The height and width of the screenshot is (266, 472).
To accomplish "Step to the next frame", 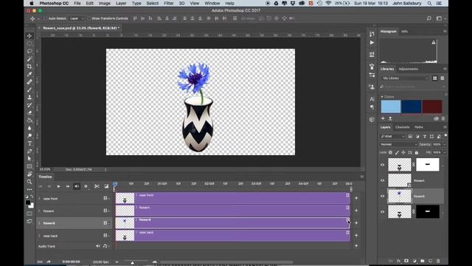I will click(x=67, y=186).
